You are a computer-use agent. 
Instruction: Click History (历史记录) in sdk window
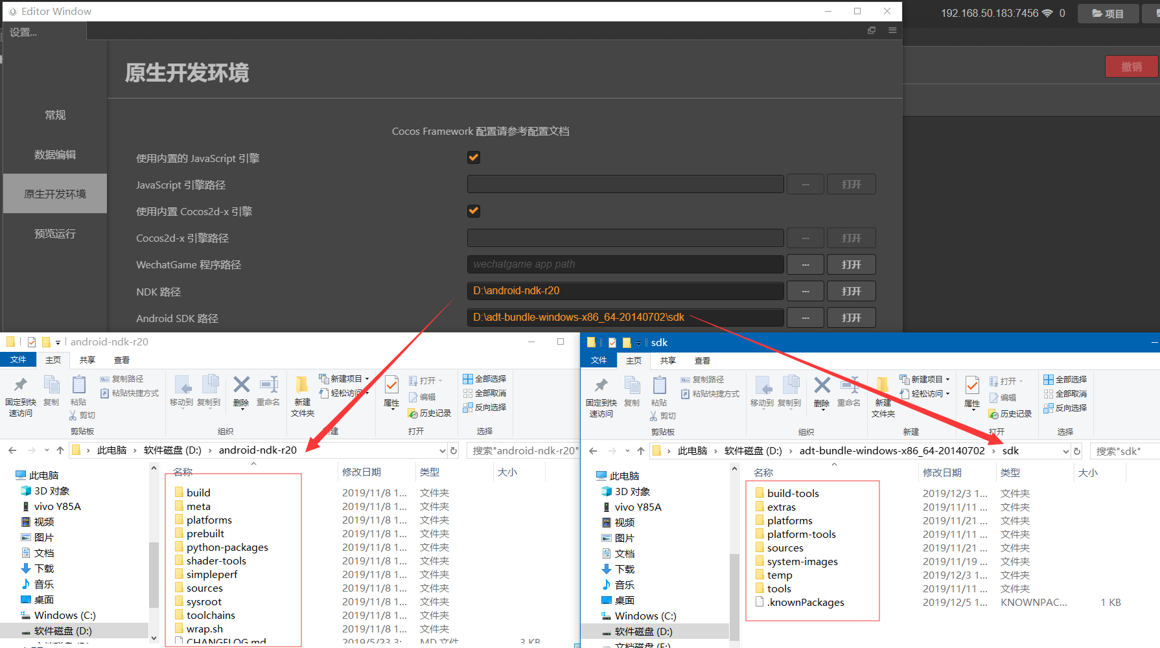point(1011,414)
